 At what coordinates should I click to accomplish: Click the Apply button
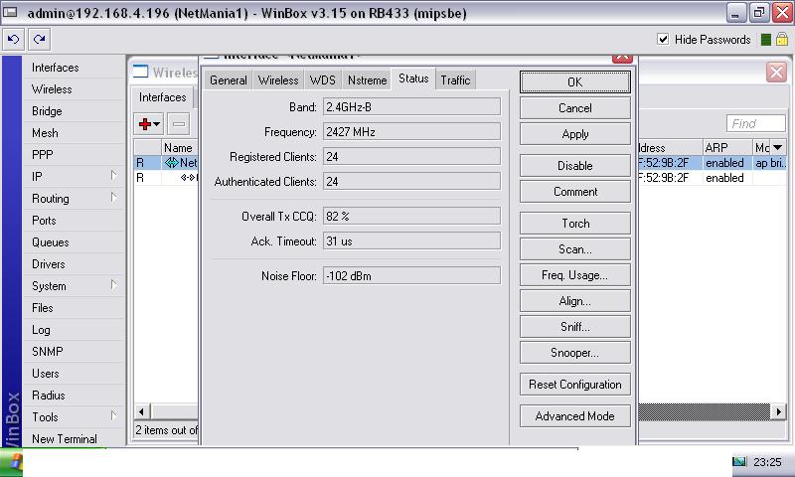(x=575, y=134)
